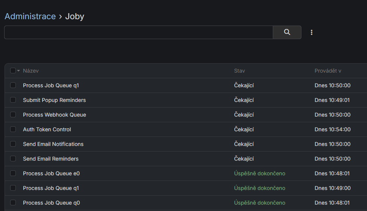Check the Submit Popup Reminders row checkbox
367x211 pixels.
pos(13,100)
